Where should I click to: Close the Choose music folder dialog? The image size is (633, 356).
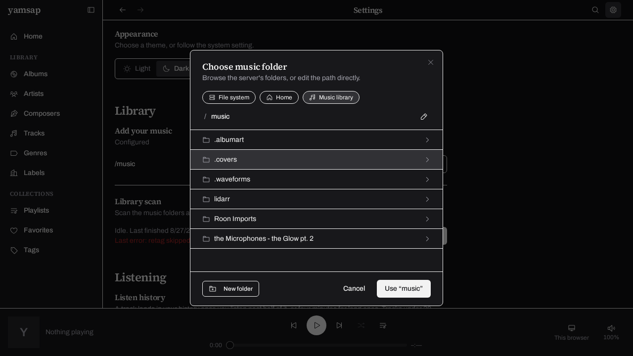tap(431, 62)
